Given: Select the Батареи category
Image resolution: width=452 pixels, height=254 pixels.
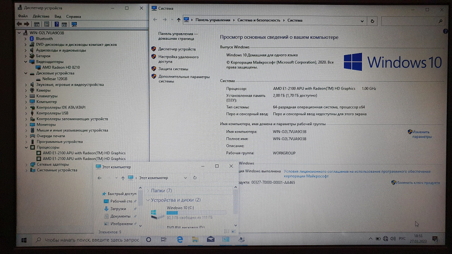Looking at the screenshot, I should [x=43, y=56].
